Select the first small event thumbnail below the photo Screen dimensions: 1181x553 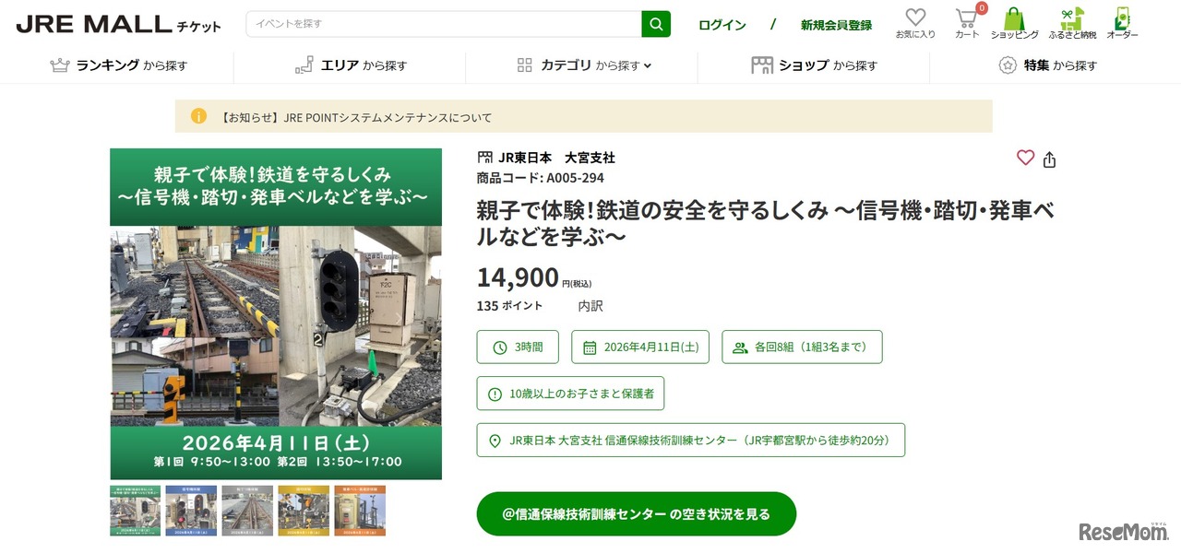[x=135, y=510]
